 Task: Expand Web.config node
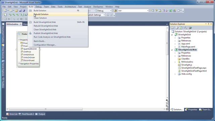175,74
